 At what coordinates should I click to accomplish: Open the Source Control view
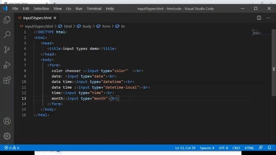click(7, 50)
